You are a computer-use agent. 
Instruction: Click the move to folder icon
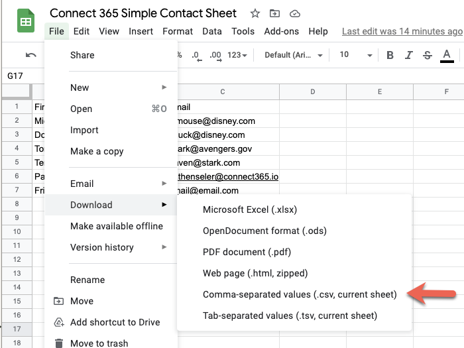coord(275,13)
